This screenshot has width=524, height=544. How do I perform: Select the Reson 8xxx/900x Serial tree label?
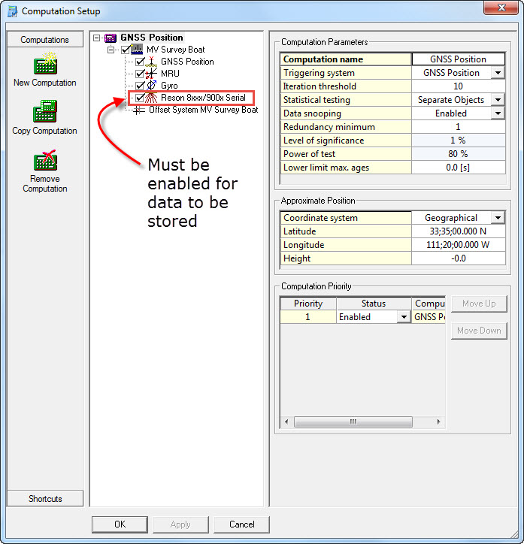click(203, 98)
